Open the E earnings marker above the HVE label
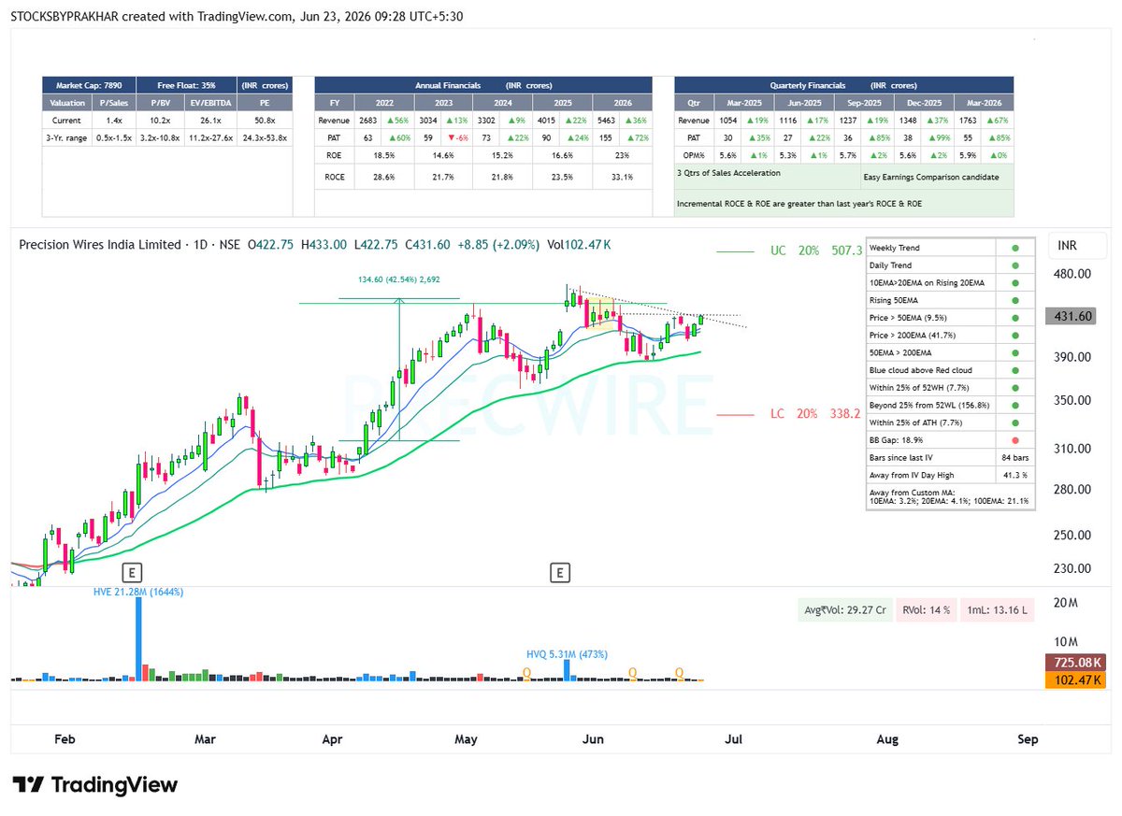Screen dimensions: 1122x816 pyautogui.click(x=134, y=572)
